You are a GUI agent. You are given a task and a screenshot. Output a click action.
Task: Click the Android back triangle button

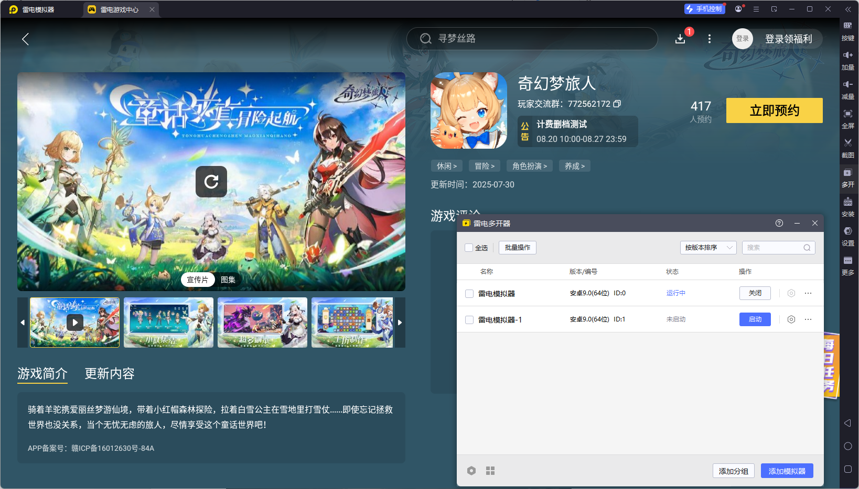(847, 423)
